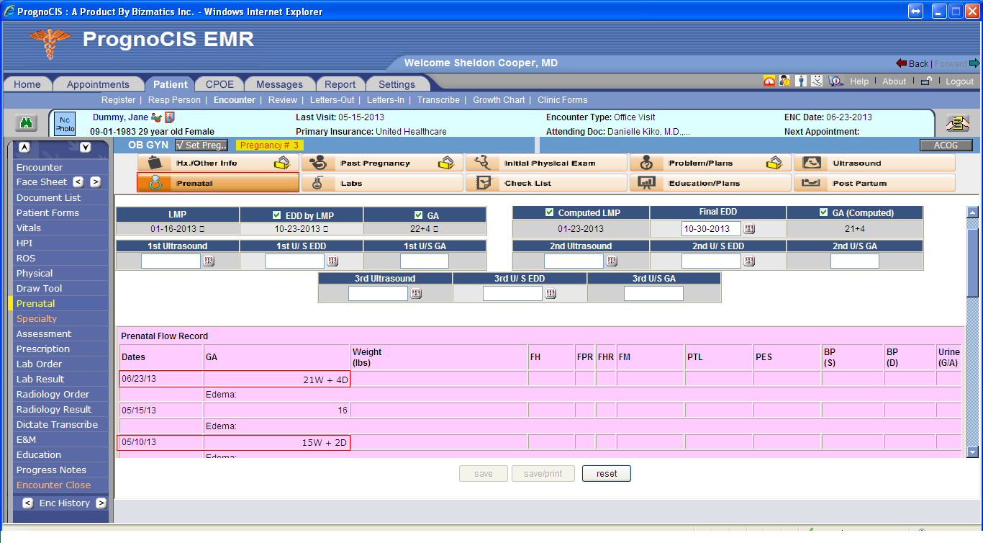Open the info monitor icon near Help
983x543 pixels.
point(835,81)
